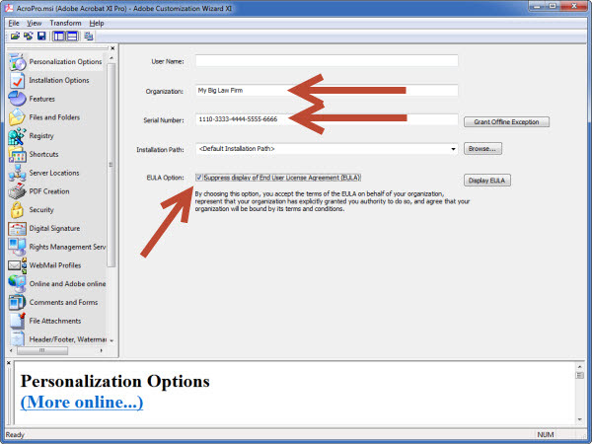Close the bottom help pane
The height and width of the screenshot is (444, 592).
point(9,363)
